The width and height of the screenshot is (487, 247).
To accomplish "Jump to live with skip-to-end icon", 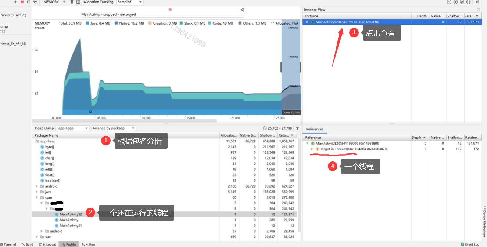I will 477,2.
